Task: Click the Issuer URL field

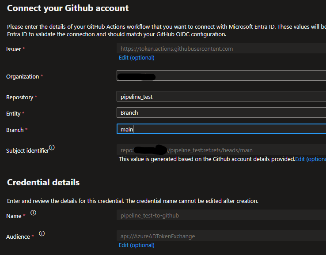Action: [x=221, y=49]
